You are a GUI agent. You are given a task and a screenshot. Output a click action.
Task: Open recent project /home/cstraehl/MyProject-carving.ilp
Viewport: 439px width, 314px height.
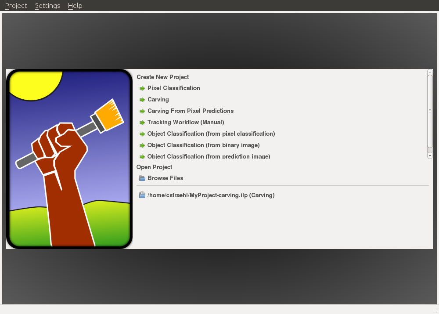click(211, 195)
